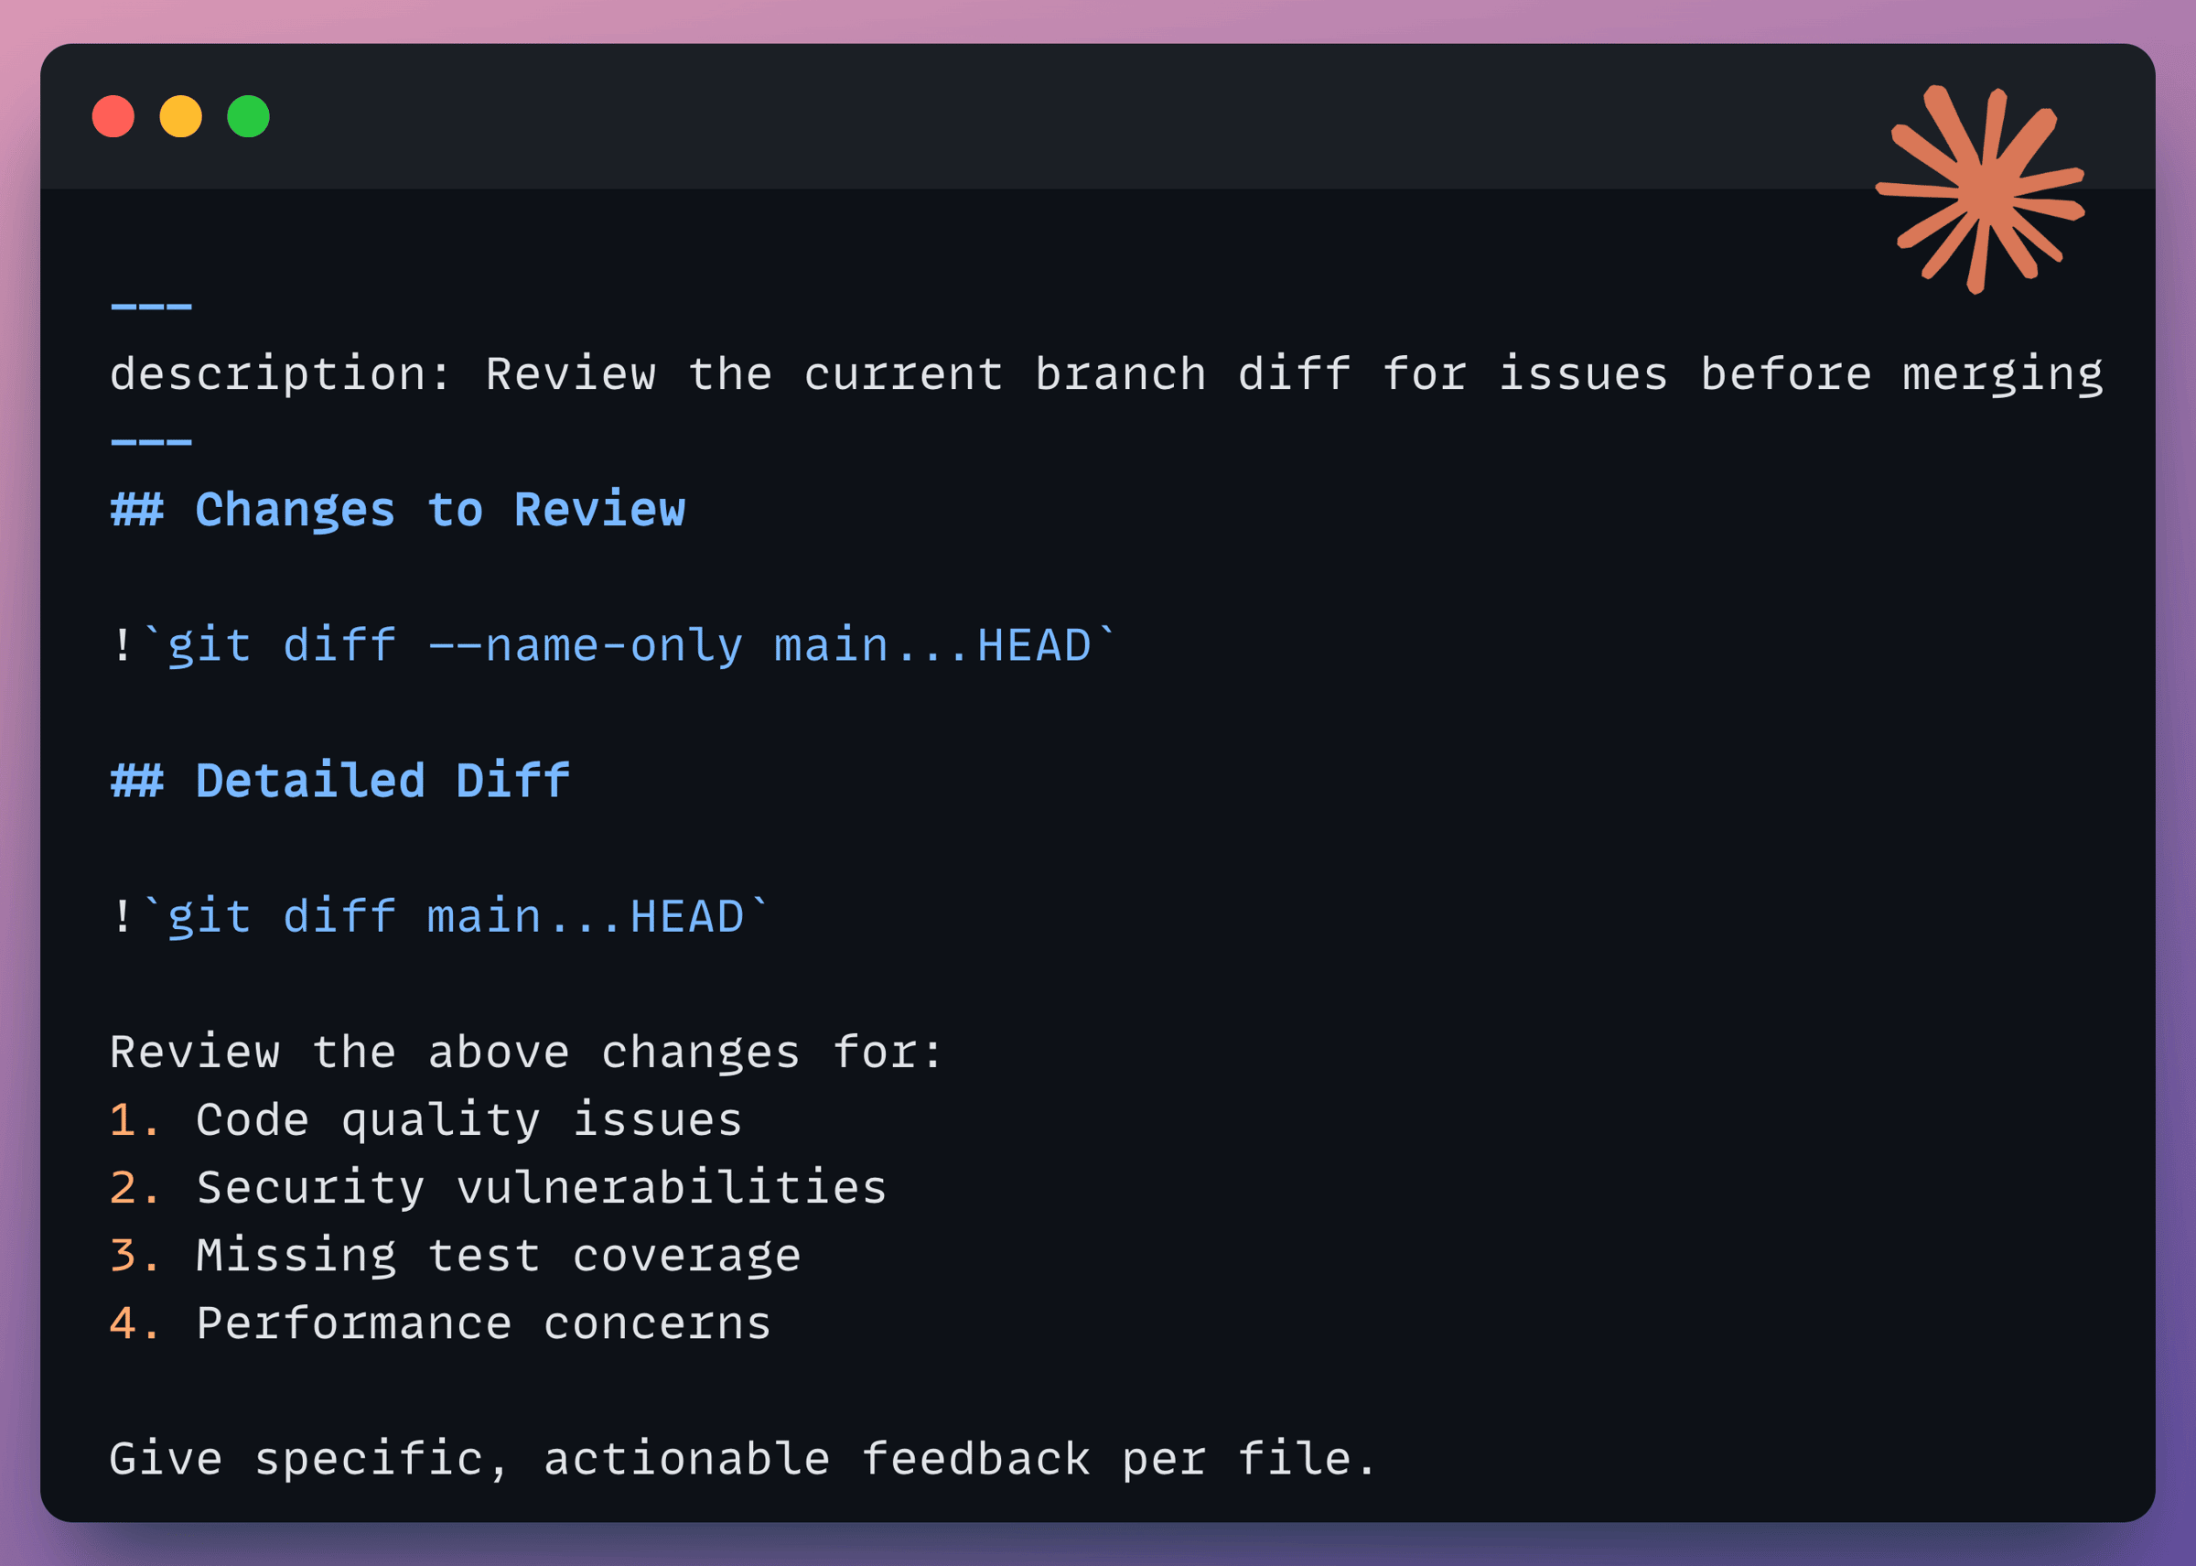Viewport: 2196px width, 1566px height.
Task: Click the empty dark title bar area
Action: tap(964, 116)
